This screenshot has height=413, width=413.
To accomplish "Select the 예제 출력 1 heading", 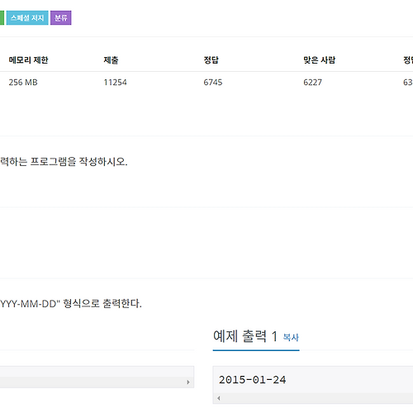I will click(x=245, y=336).
